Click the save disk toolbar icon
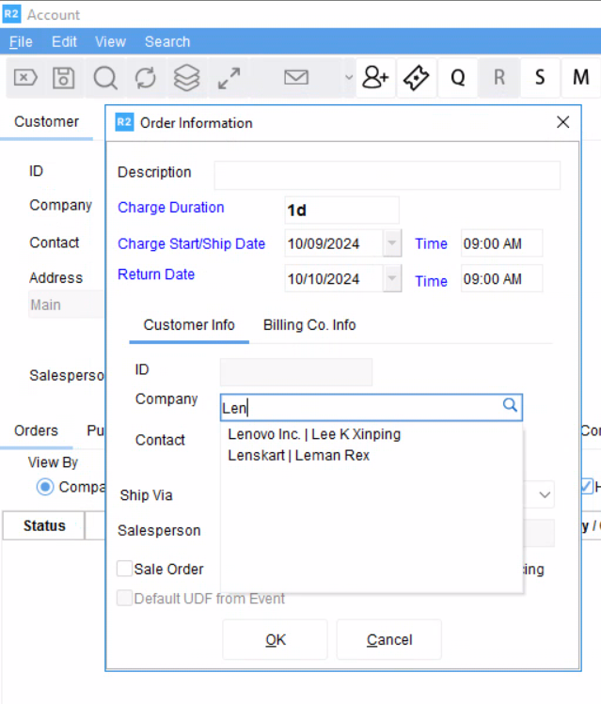Viewport: 601px width, 704px height. point(63,78)
